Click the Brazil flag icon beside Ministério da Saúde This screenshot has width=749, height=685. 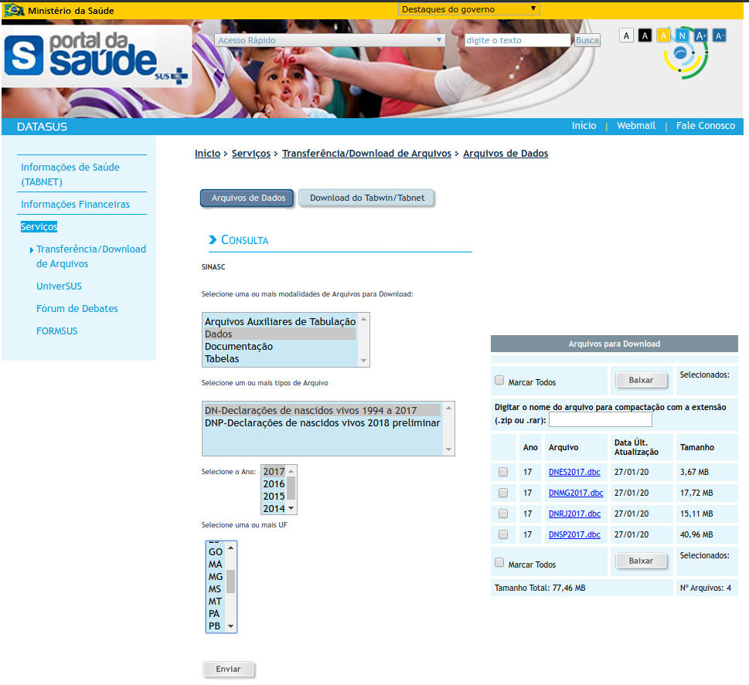coord(15,9)
